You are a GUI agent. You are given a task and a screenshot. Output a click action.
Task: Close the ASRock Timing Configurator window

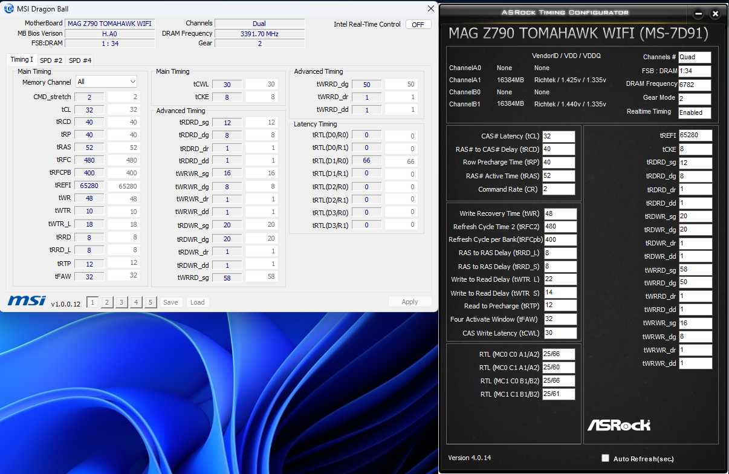point(716,13)
